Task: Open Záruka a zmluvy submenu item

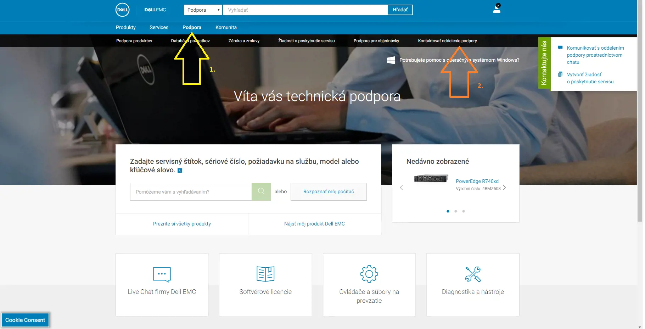Action: (244, 41)
